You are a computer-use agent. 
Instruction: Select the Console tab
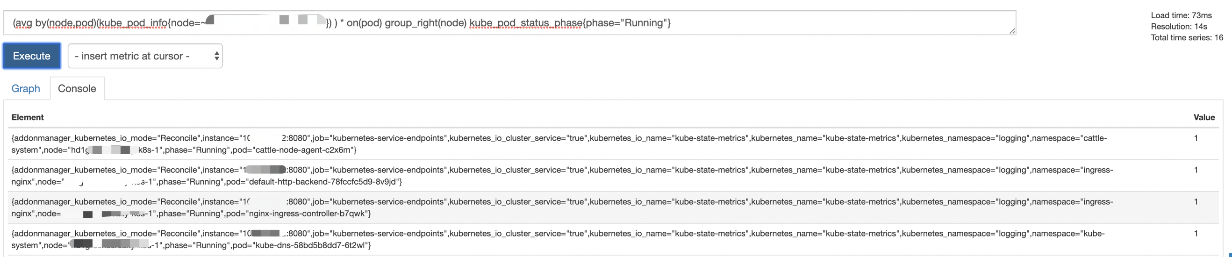click(77, 88)
